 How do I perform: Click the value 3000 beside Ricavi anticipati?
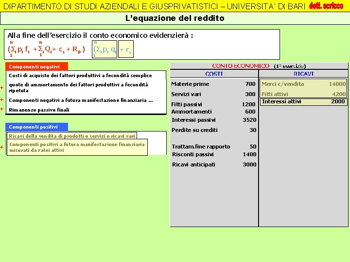249,164
